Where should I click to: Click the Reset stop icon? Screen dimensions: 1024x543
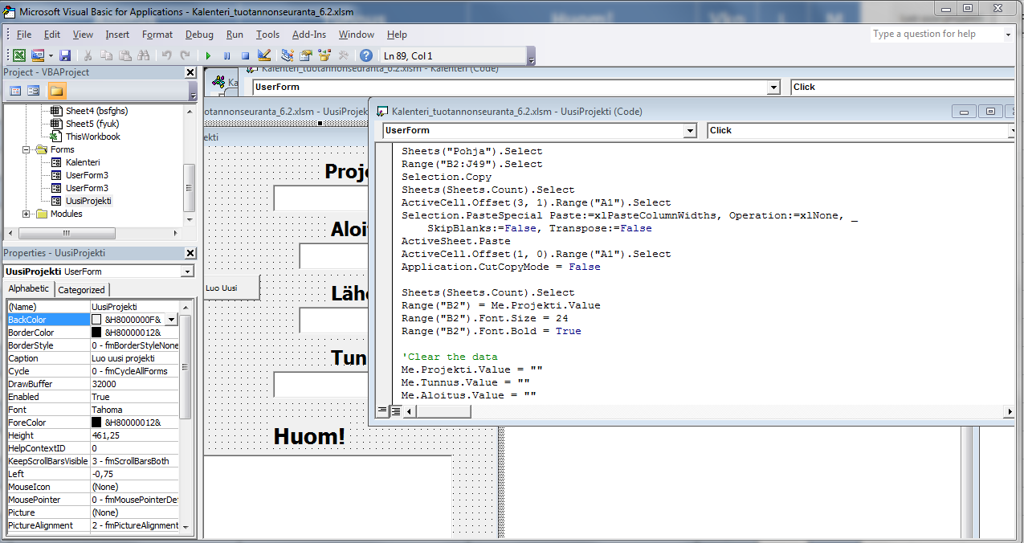tap(245, 55)
